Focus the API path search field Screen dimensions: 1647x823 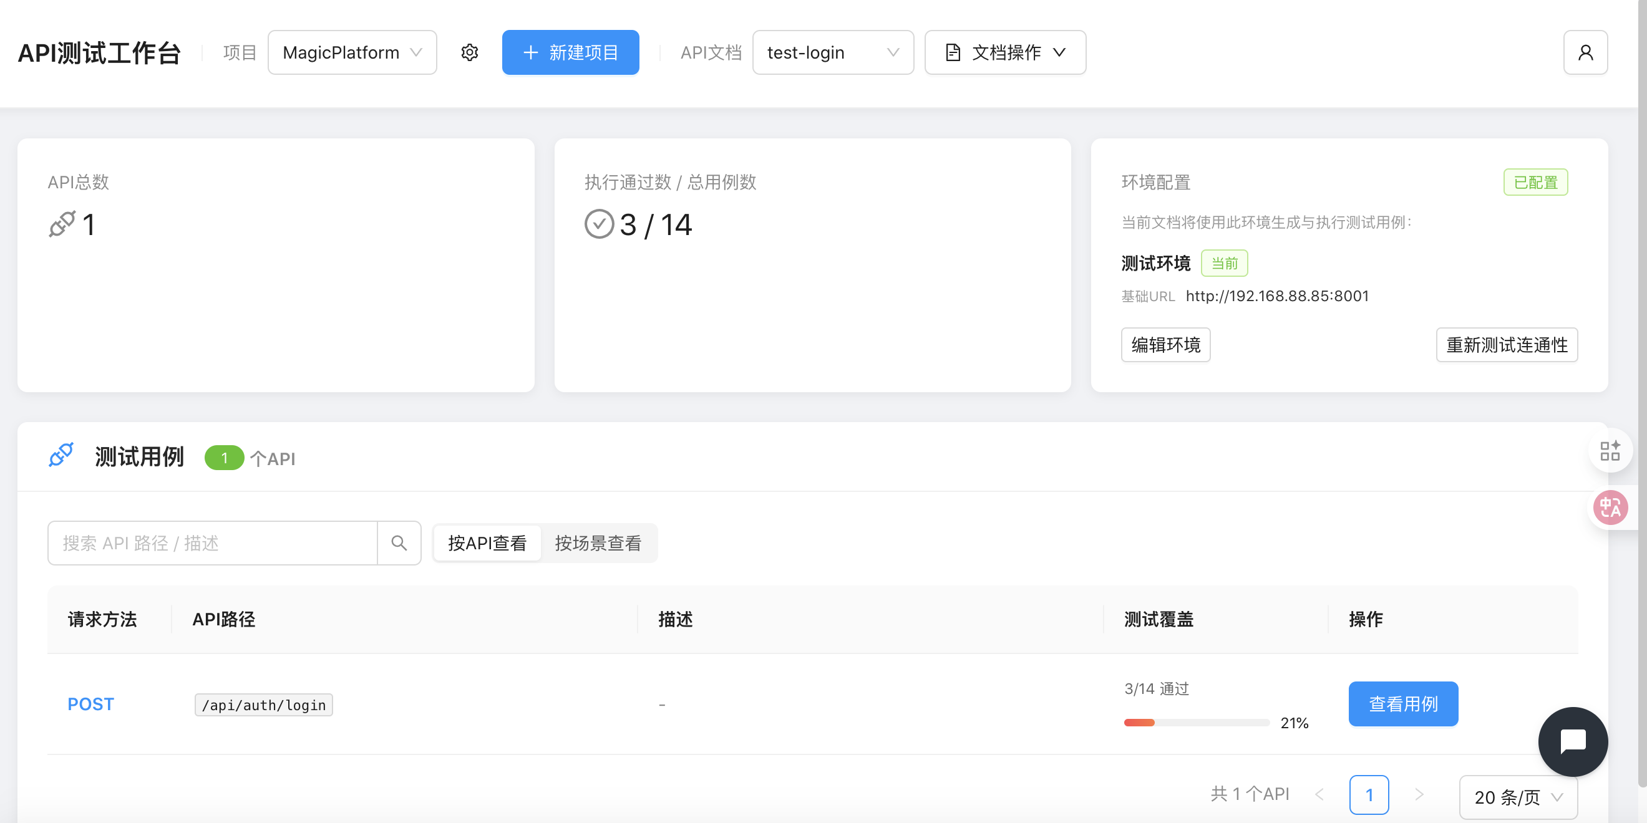point(212,543)
